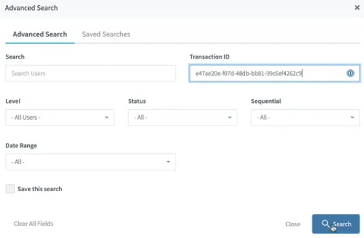This screenshot has width=364, height=238.
Task: Click the Close button
Action: (292, 224)
